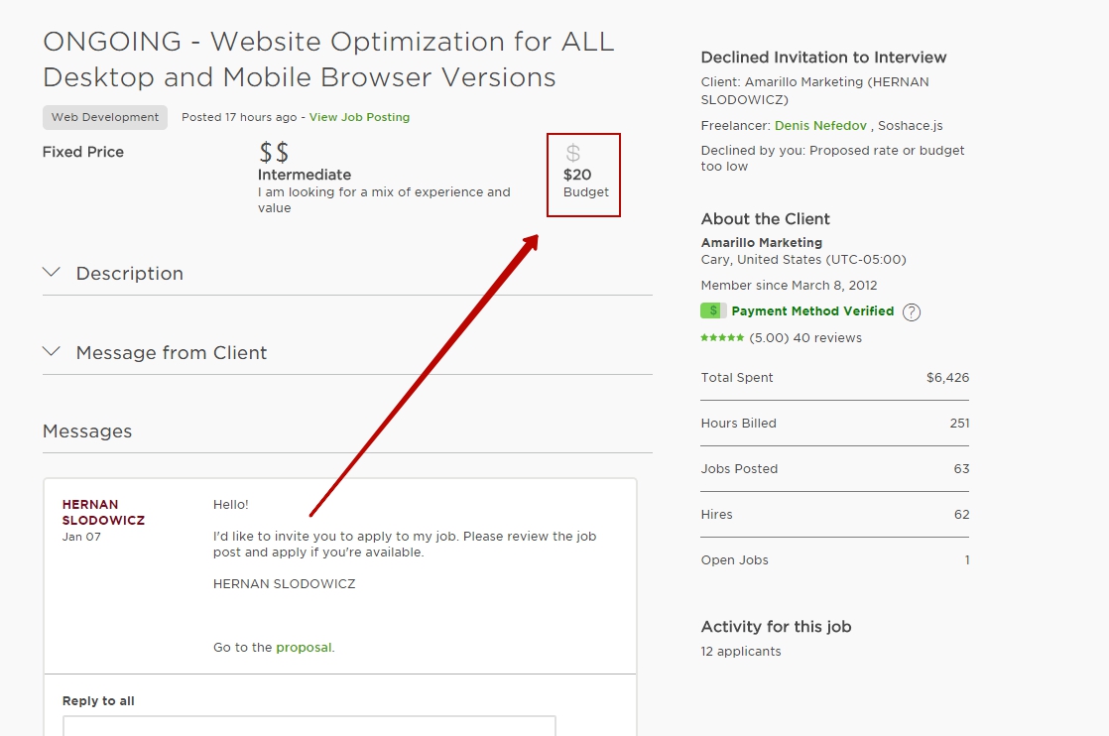Click the Messages section heading
This screenshot has width=1109, height=736.
point(87,431)
